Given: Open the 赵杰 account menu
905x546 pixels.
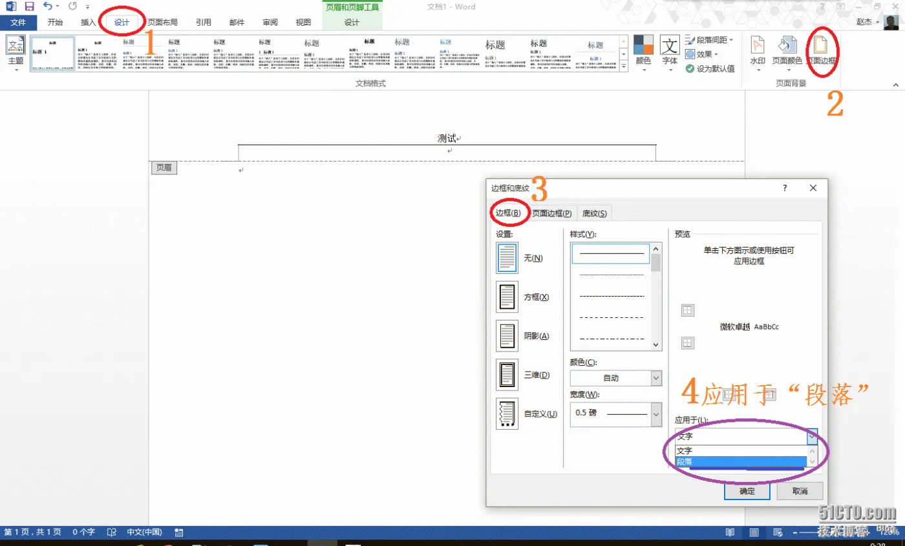Looking at the screenshot, I should pyautogui.click(x=868, y=22).
